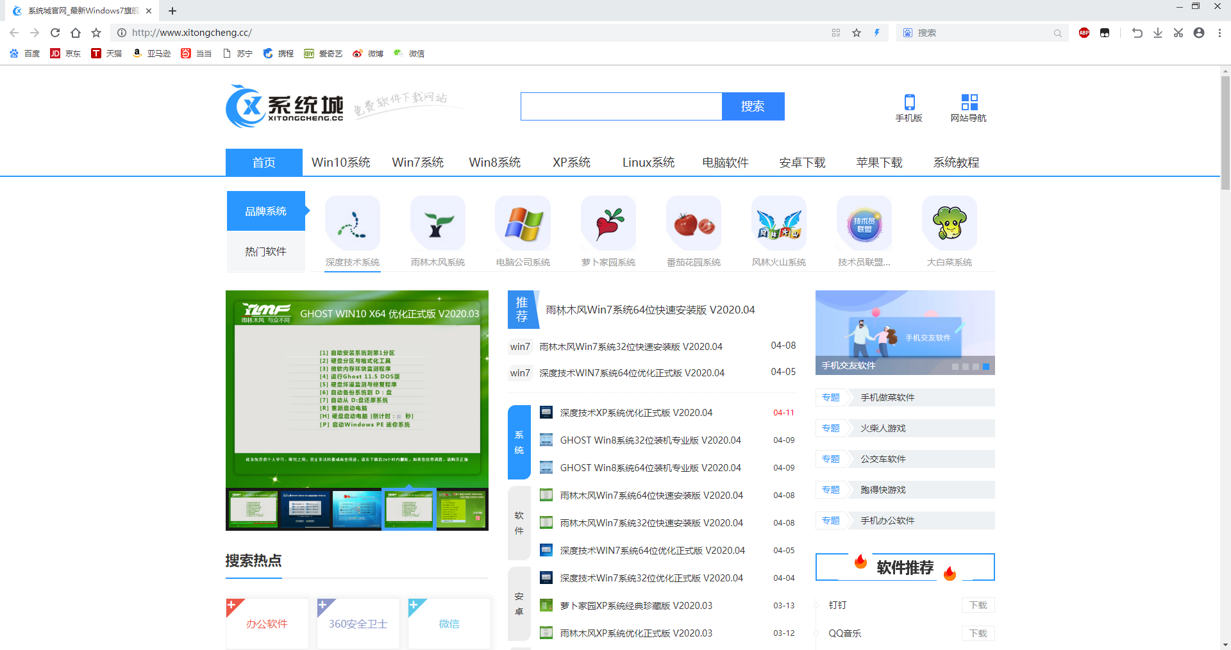Click the 首页 navigation tab
The width and height of the screenshot is (1231, 650).
coord(264,162)
